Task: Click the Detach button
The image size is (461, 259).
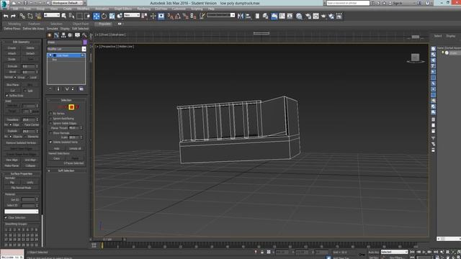Action: pos(30,53)
